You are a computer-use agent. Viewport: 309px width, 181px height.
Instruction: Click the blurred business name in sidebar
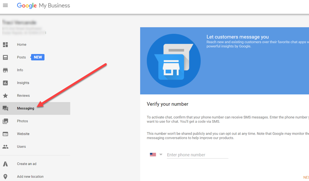point(19,22)
